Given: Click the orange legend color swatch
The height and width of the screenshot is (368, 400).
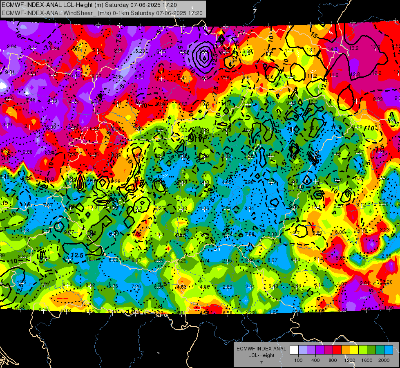Looking at the screenshot, I should pos(346,350).
